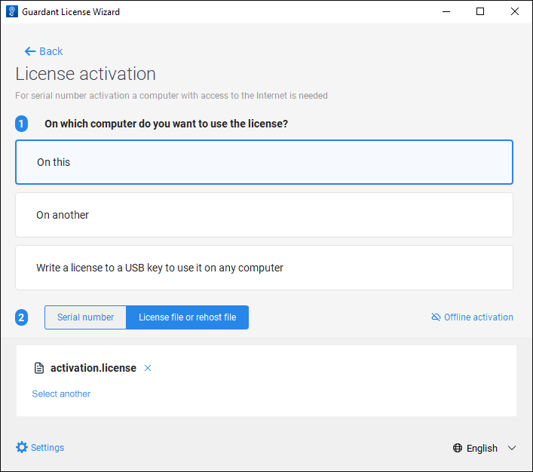Click the Guardant app icon in title bar
Viewport: 533px width, 472px height.
click(11, 11)
